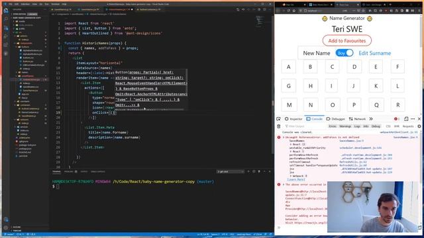Image resolution: width=424 pixels, height=238 pixels.
Task: Click Add to Favourites button
Action: [x=347, y=41]
